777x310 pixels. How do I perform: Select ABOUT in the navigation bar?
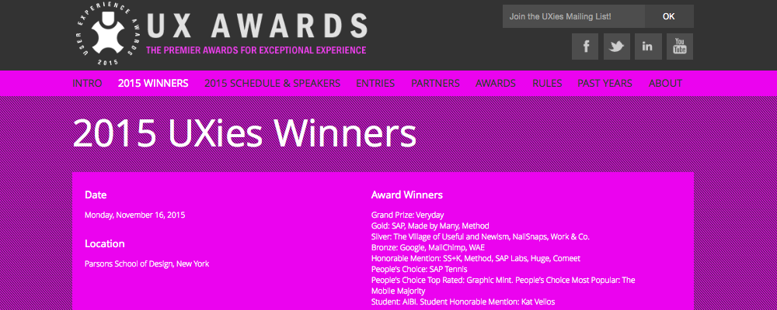[x=665, y=83]
